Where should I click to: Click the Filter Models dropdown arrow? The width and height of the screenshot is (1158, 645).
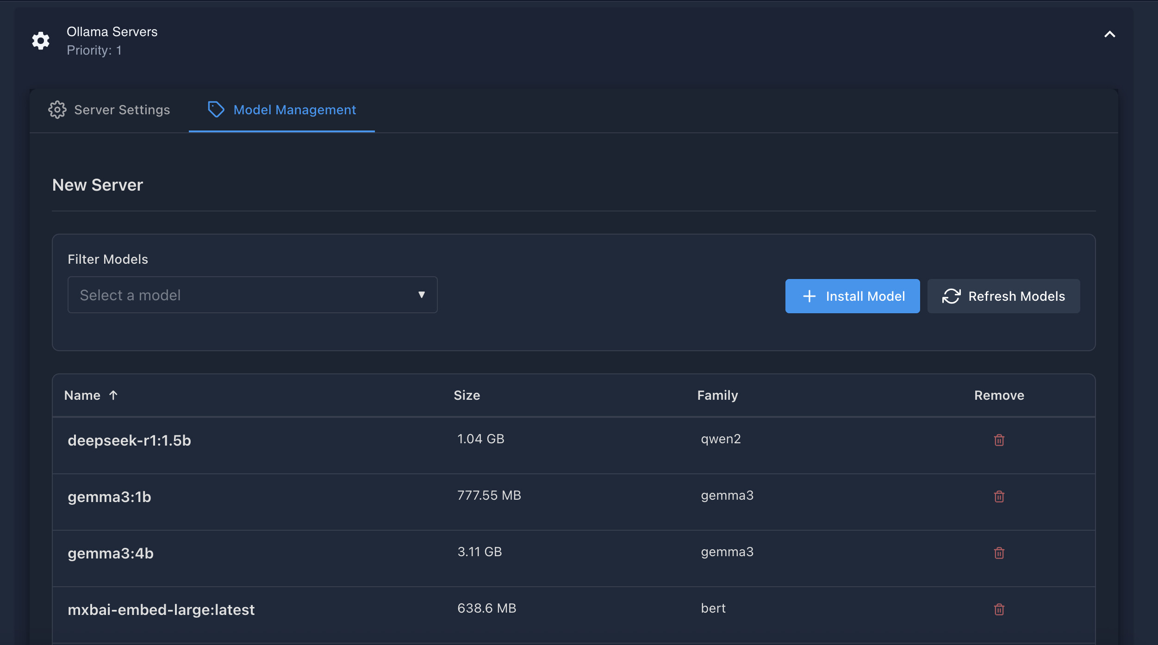(x=421, y=295)
